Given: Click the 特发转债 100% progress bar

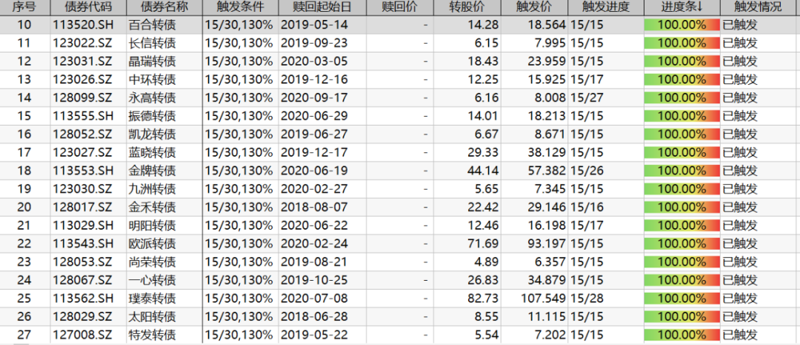Looking at the screenshot, I should pyautogui.click(x=681, y=335).
